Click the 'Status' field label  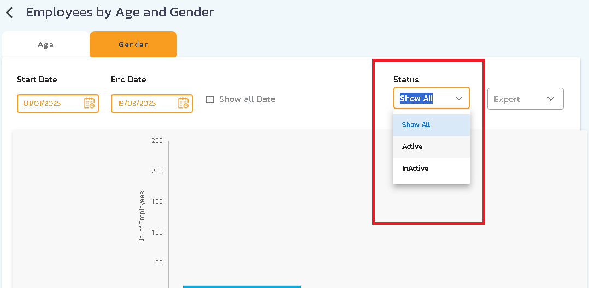point(406,80)
